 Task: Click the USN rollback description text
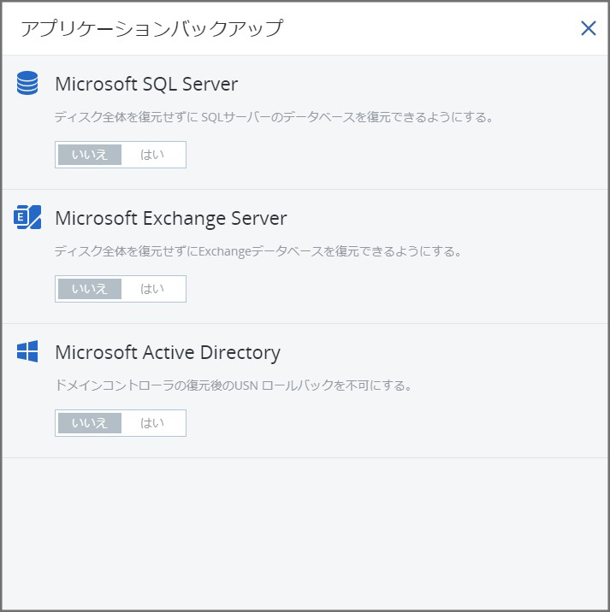234,385
